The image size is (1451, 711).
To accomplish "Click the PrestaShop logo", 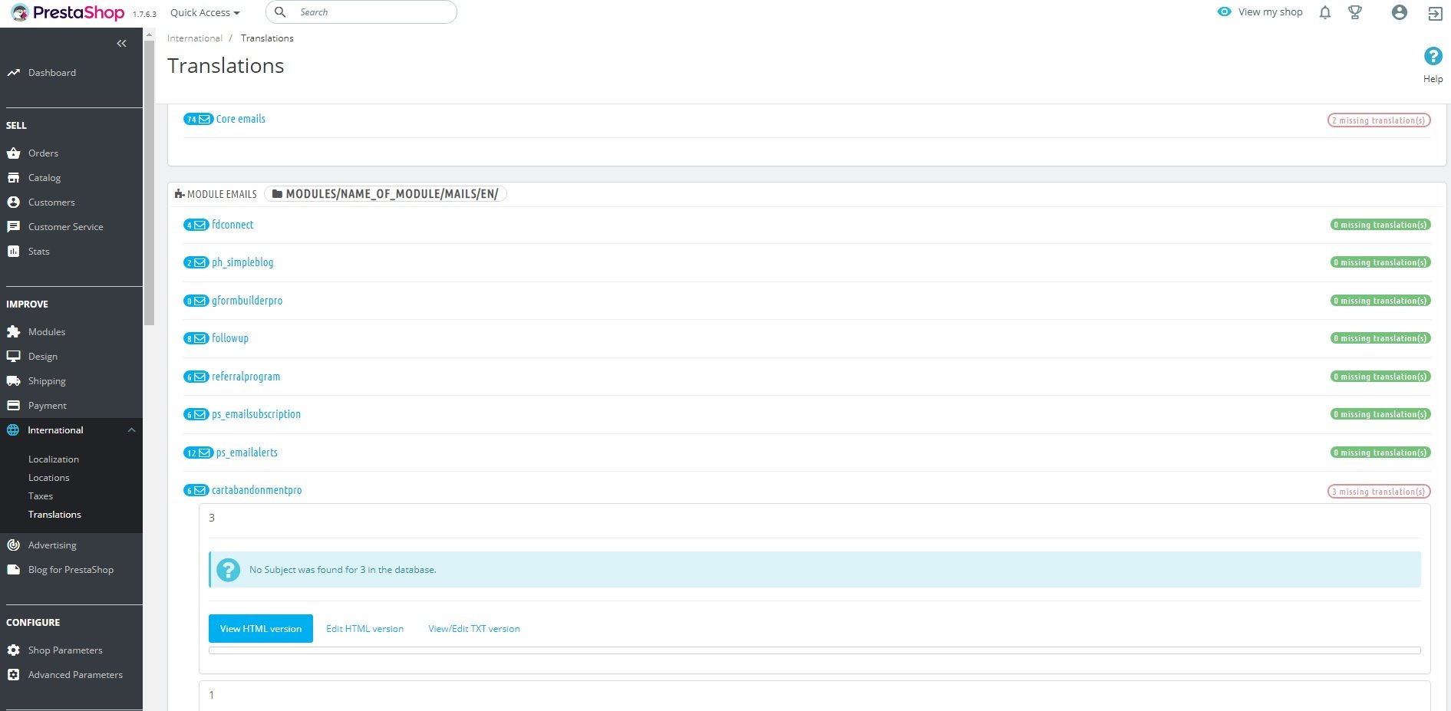I will [68, 12].
